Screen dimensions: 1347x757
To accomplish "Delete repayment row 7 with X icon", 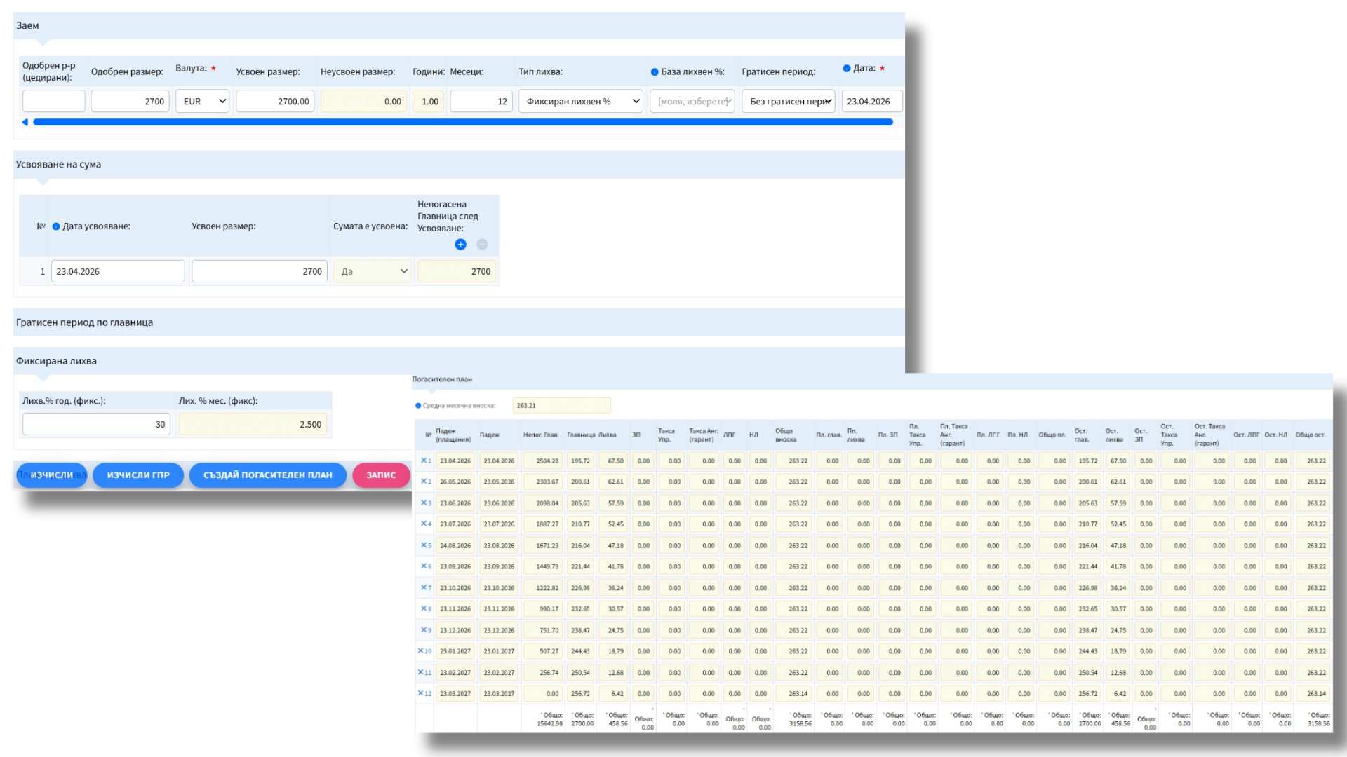I will pyautogui.click(x=424, y=587).
